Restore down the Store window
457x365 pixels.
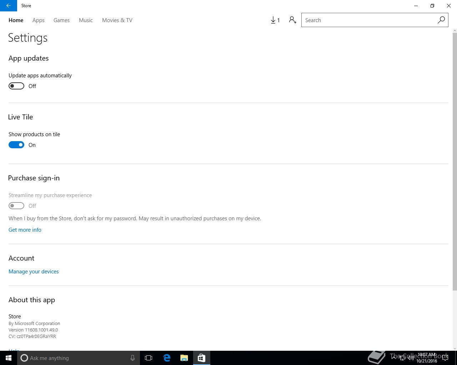pyautogui.click(x=432, y=6)
